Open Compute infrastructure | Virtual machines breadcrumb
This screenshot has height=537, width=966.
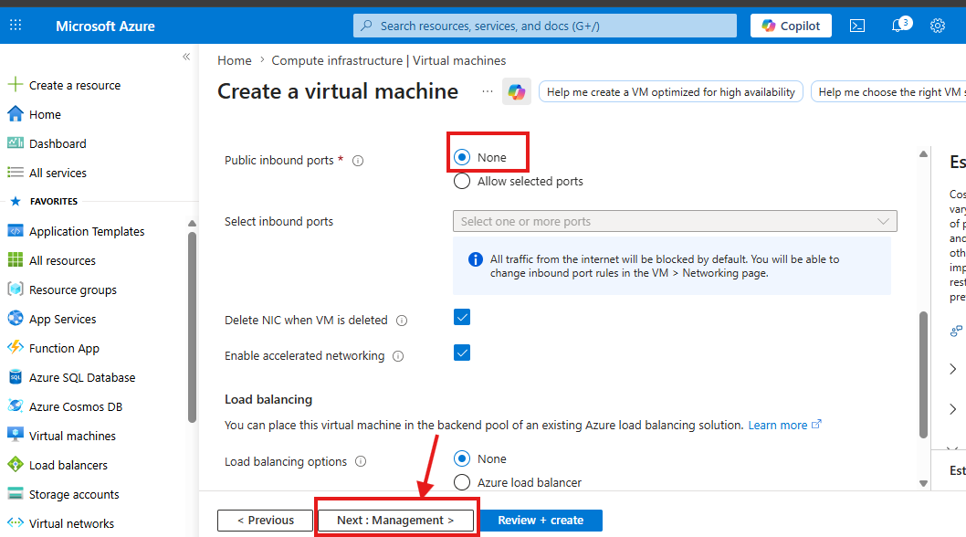click(x=389, y=60)
